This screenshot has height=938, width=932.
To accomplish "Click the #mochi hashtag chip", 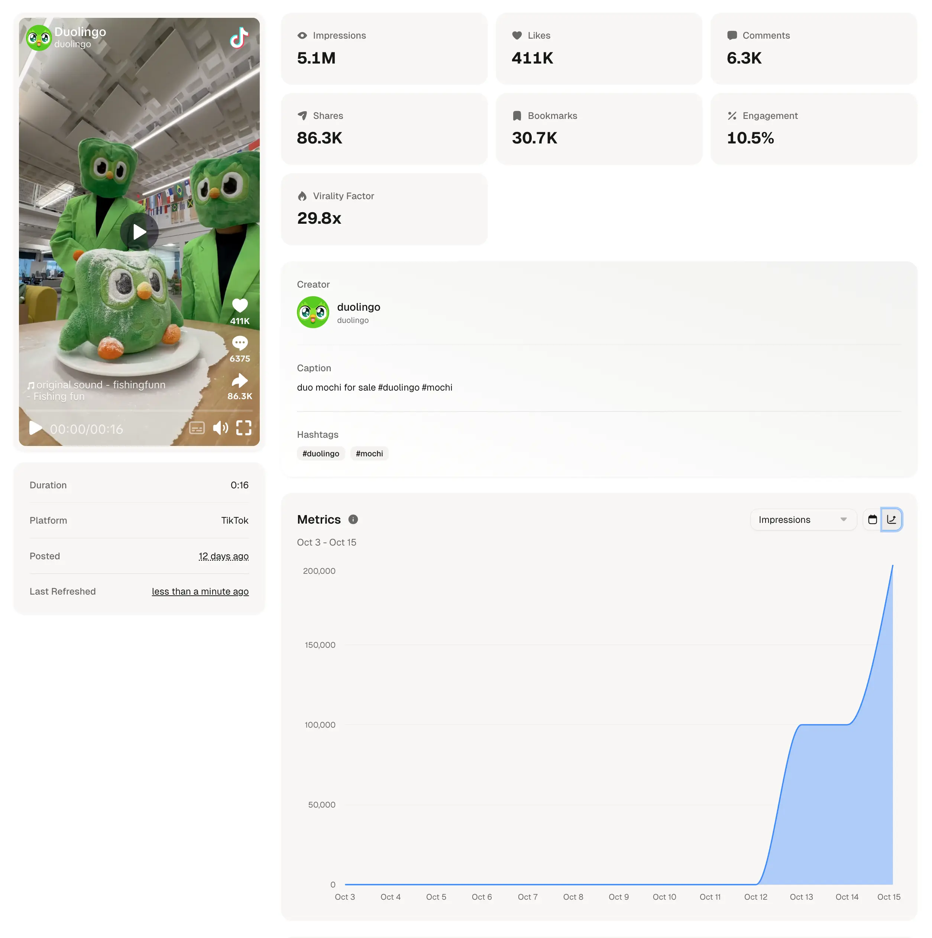I will pos(369,453).
